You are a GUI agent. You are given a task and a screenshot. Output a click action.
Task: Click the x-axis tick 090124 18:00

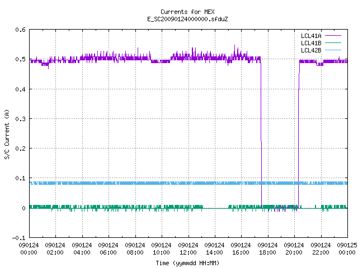[x=267, y=248]
